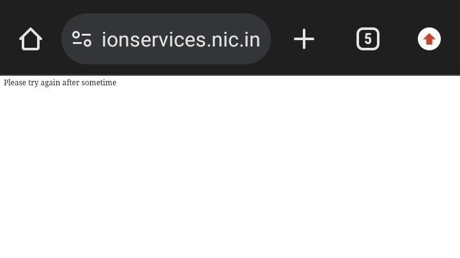The width and height of the screenshot is (460, 258).
Task: Tap the site settings sliders icon
Action: pyautogui.click(x=82, y=39)
